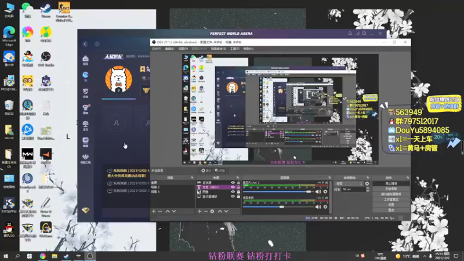The width and height of the screenshot is (464, 261).
Task: Open OBS 设置 button in controls
Action: (x=391, y=205)
